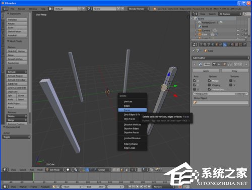Enable the Textures V checkbox

231,85
